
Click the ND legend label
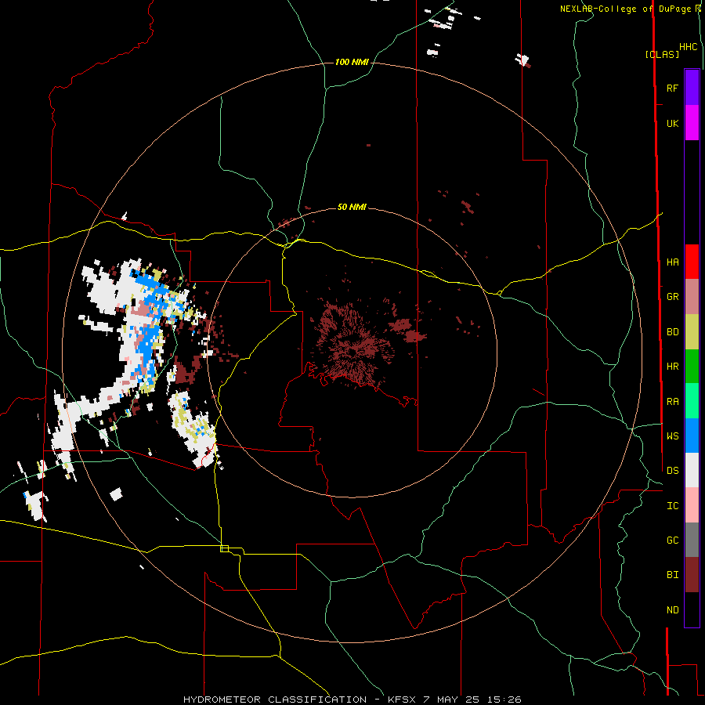672,610
